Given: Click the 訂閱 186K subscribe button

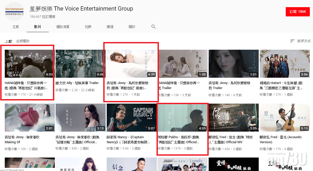Looking at the screenshot, I should 298,12.
